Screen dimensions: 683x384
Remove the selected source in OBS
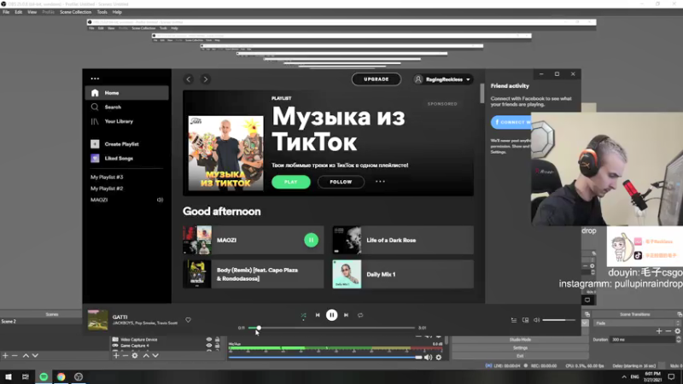click(x=126, y=356)
